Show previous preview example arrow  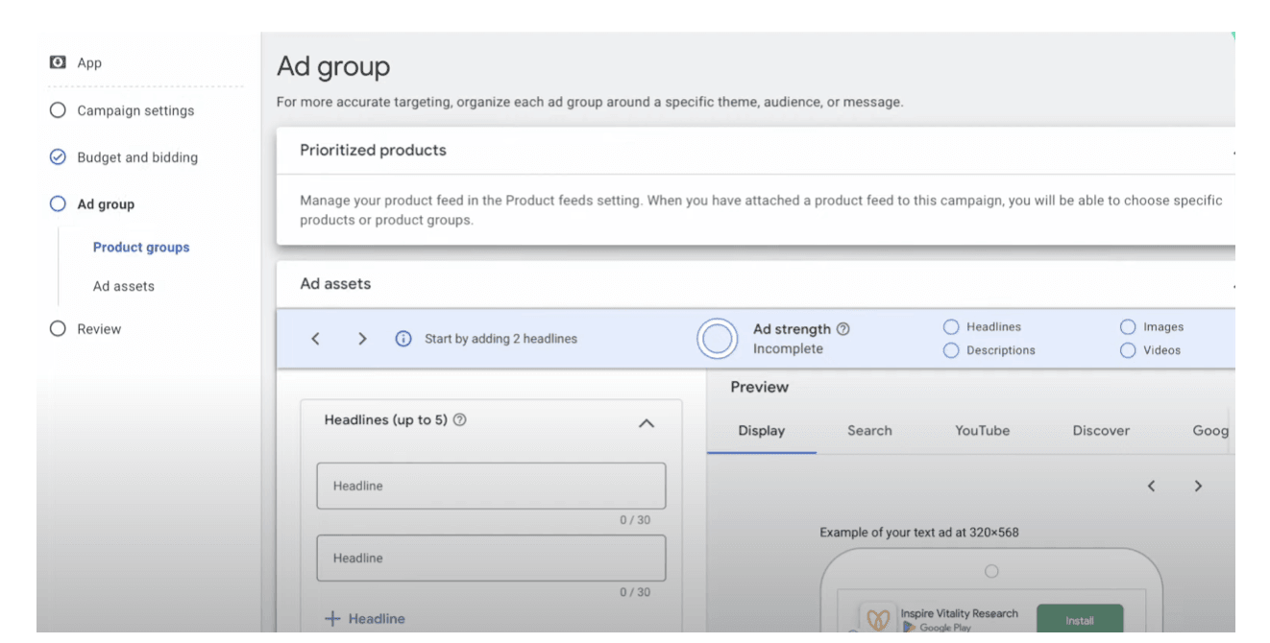[1151, 487]
